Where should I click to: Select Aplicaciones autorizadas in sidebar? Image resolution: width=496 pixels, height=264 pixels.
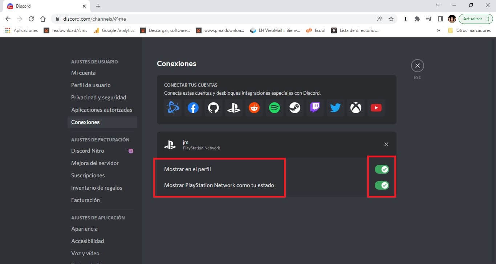click(x=102, y=110)
